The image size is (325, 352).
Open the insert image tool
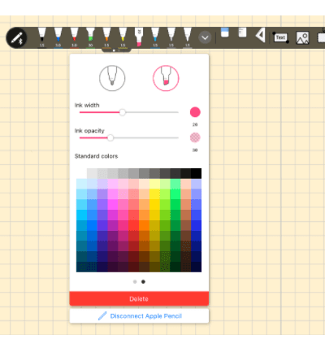click(x=302, y=37)
